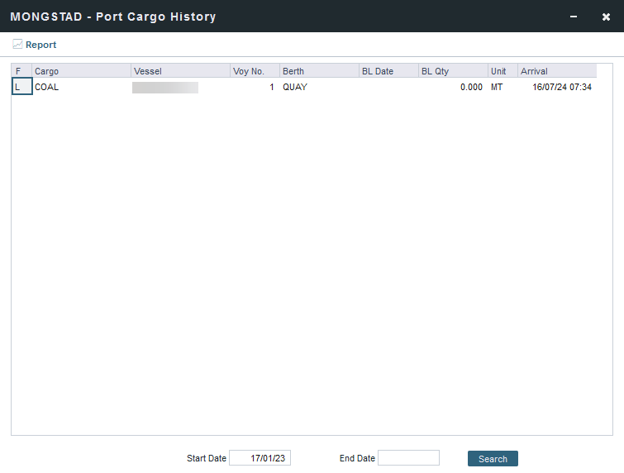Sort by the Cargo column header
The width and height of the screenshot is (624, 473).
click(x=81, y=71)
